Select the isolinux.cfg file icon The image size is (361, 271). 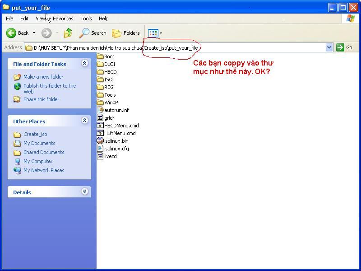100,149
